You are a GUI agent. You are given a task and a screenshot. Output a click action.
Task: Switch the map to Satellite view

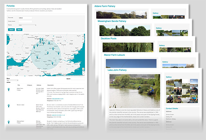pyautogui.click(x=12, y=35)
